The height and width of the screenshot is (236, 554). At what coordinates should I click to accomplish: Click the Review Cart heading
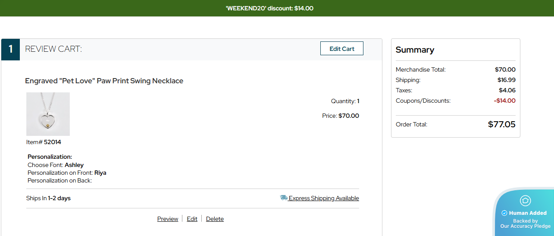coord(53,49)
